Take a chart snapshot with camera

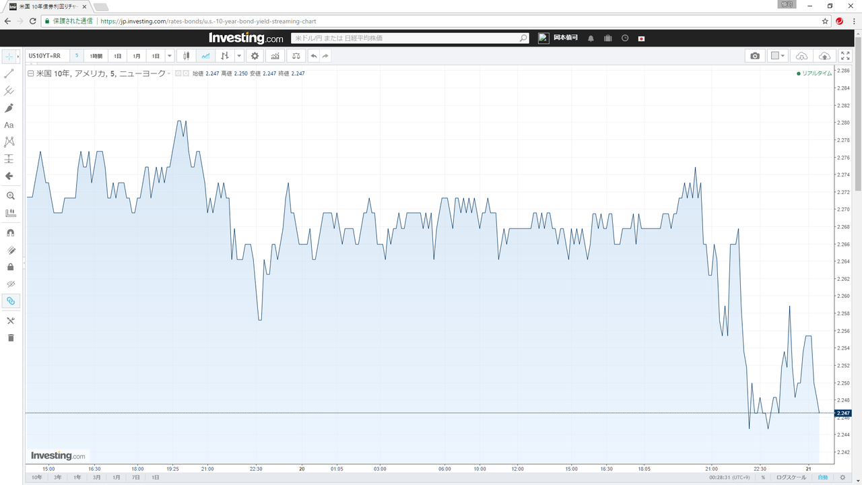click(x=755, y=56)
